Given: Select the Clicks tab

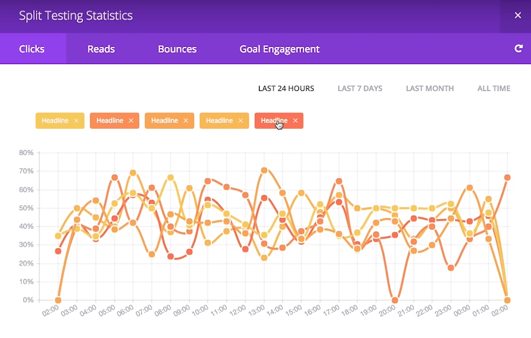Looking at the screenshot, I should click(x=33, y=48).
